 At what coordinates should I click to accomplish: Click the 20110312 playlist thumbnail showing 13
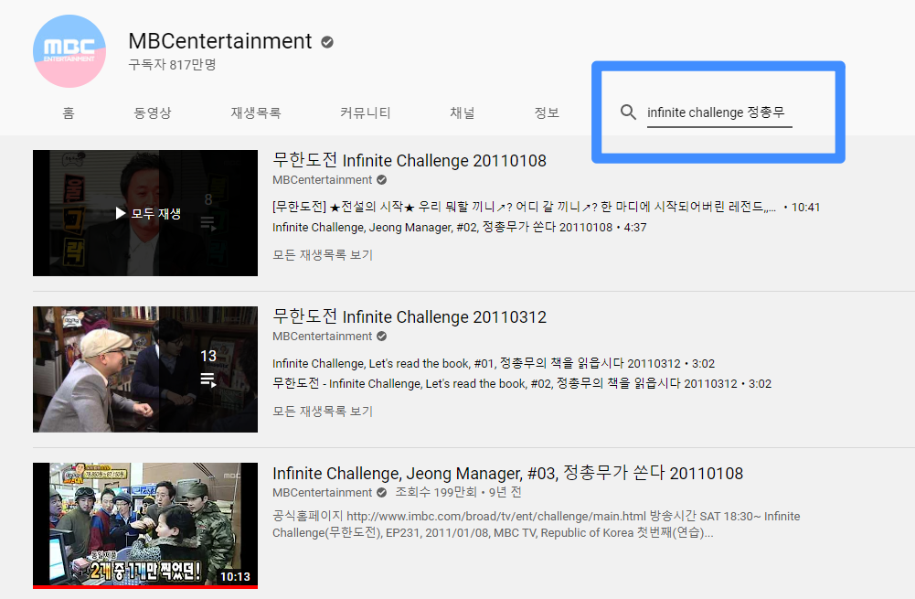(145, 369)
